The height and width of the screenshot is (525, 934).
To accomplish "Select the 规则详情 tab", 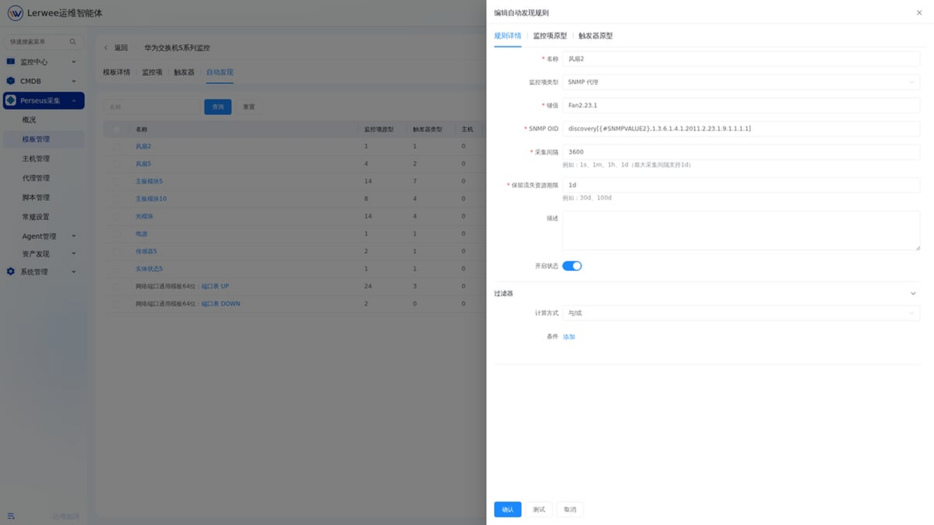I will [x=507, y=36].
